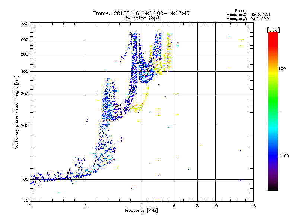
Task: Click x-axis tick label '16'
Action: click(253, 206)
